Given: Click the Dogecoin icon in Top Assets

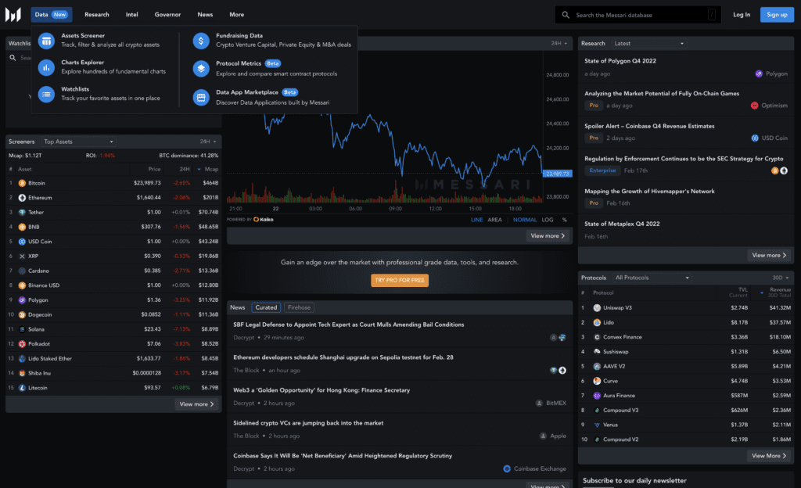Looking at the screenshot, I should pyautogui.click(x=22, y=314).
